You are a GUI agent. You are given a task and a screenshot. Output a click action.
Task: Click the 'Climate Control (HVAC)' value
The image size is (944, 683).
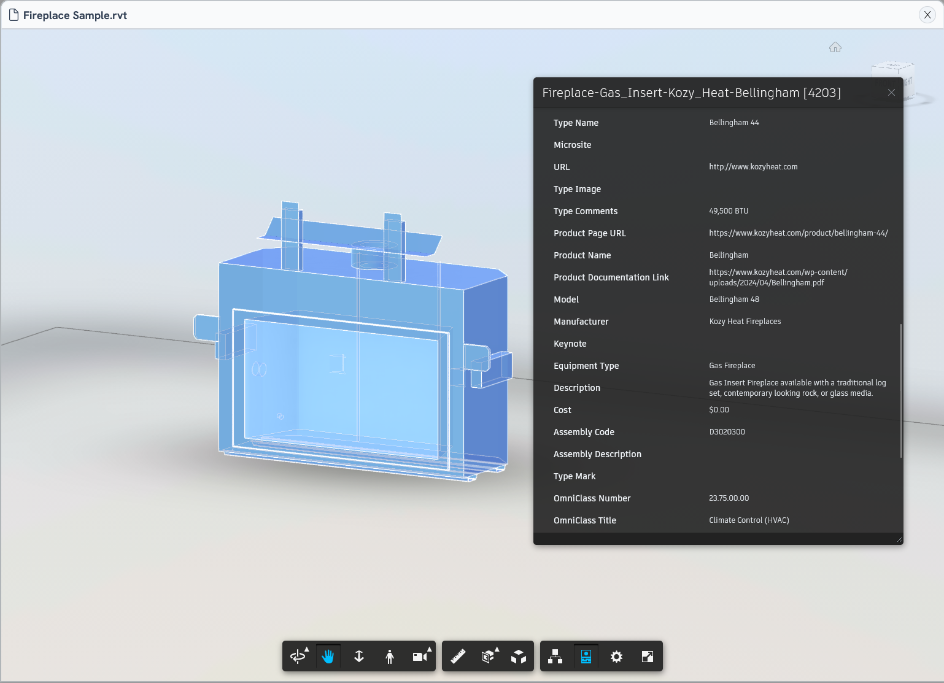click(x=749, y=520)
